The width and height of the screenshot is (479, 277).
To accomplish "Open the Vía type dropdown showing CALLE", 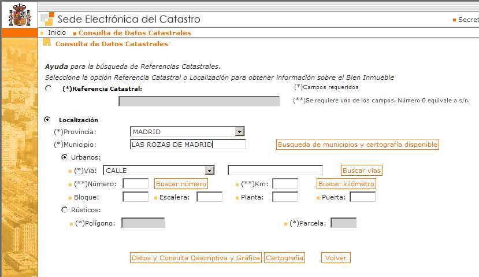I will [159, 170].
